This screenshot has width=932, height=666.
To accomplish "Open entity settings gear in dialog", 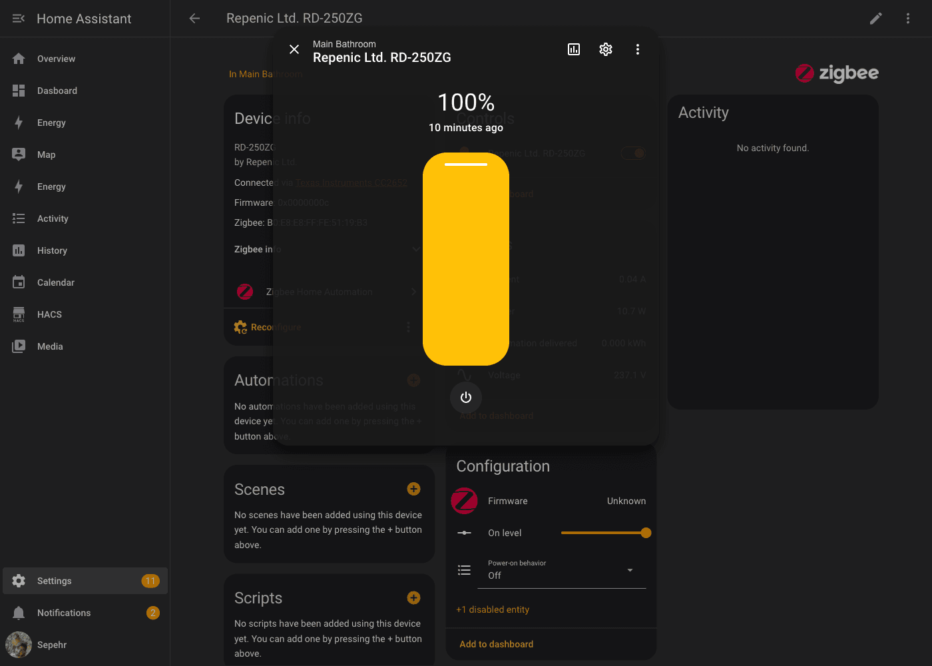I will tap(606, 49).
